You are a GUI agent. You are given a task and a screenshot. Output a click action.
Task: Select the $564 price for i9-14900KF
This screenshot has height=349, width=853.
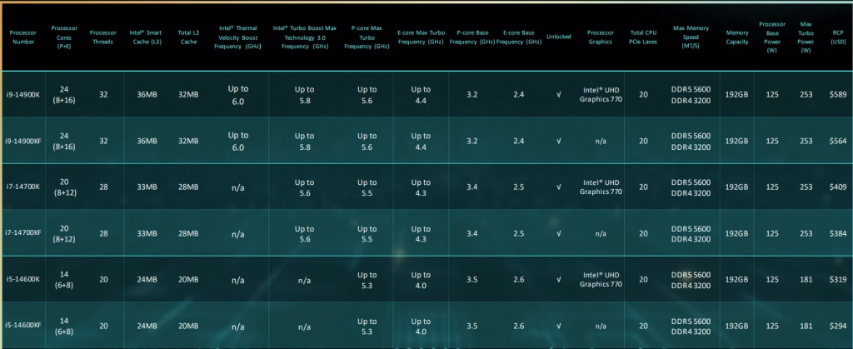(x=838, y=141)
